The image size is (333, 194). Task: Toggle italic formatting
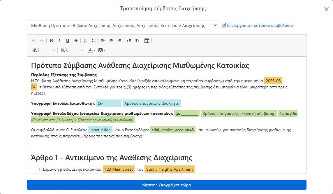pyautogui.click(x=59, y=41)
